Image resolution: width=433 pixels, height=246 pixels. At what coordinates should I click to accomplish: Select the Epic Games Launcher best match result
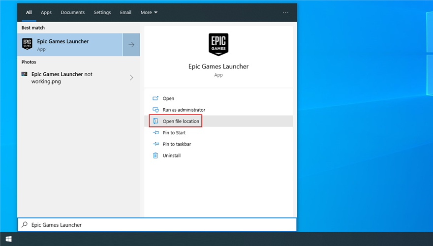[x=70, y=45]
